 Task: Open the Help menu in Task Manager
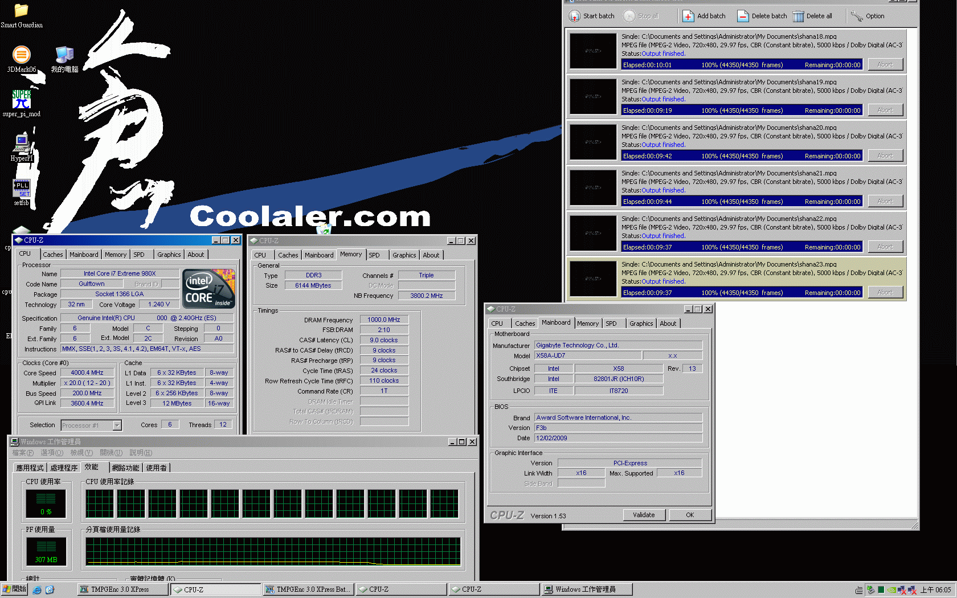click(x=141, y=453)
